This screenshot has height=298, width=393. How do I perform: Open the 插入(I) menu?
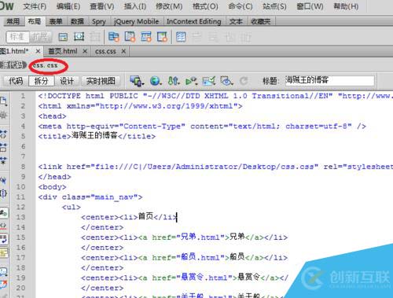click(x=135, y=6)
